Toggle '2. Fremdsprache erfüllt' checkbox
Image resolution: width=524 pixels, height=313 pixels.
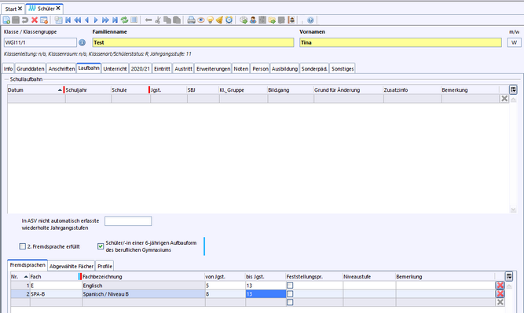23,246
